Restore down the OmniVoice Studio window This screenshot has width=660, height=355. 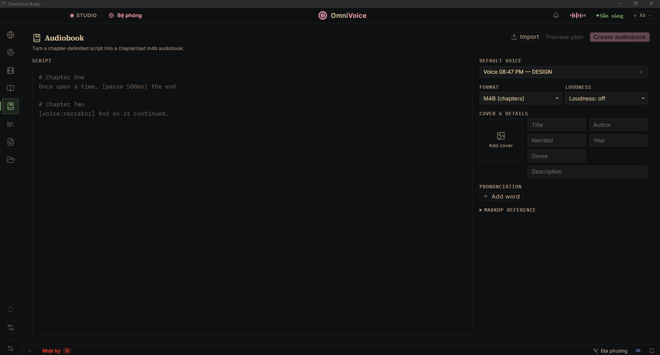636,4
